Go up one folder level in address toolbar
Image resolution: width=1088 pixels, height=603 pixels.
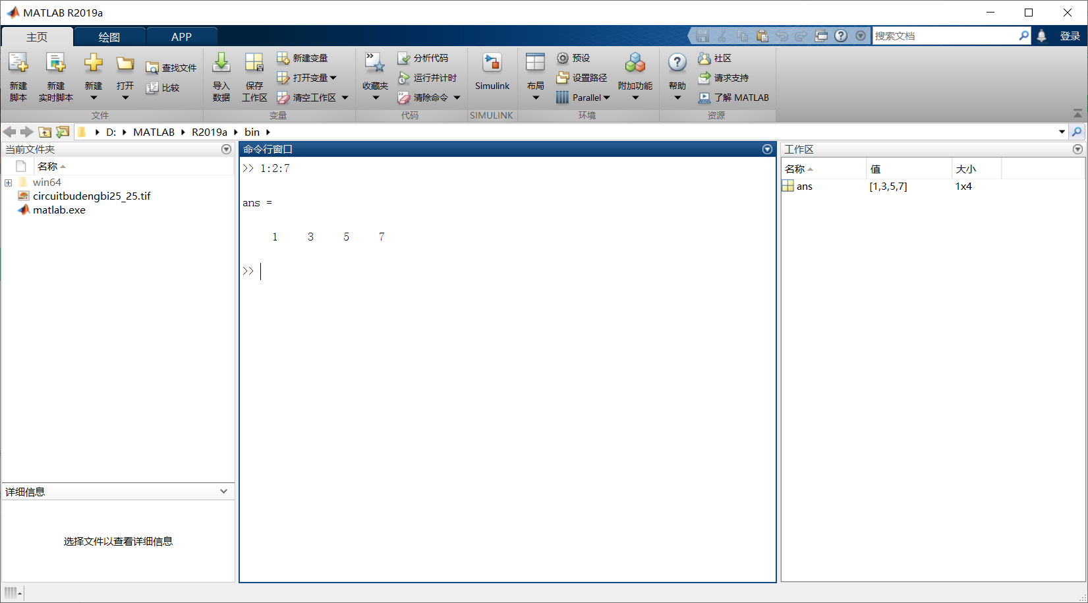pyautogui.click(x=45, y=132)
